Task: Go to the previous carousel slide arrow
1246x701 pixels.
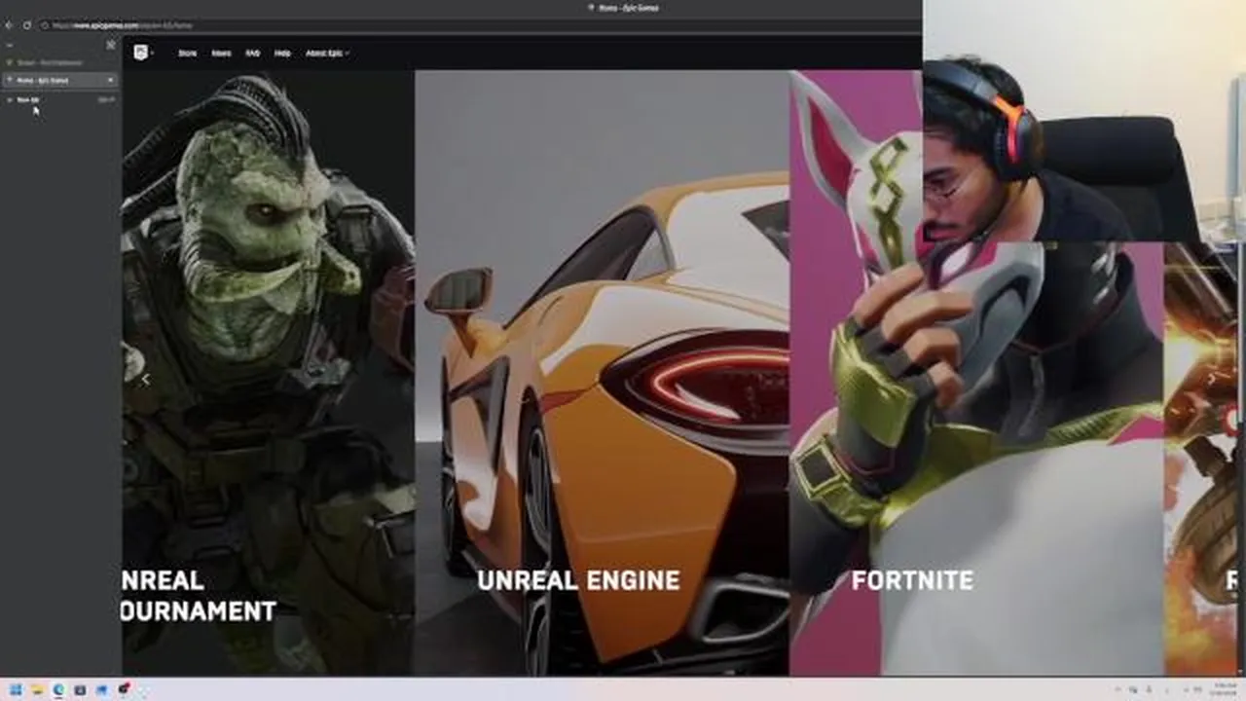Action: click(146, 380)
